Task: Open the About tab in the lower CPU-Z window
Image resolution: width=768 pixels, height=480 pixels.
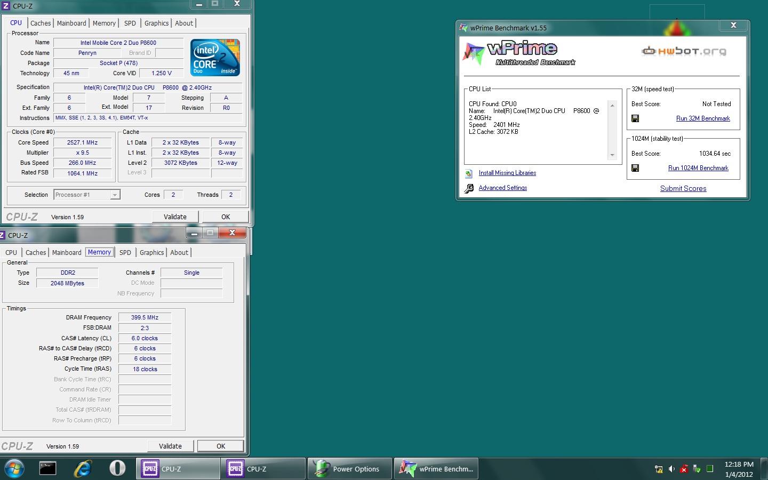Action: point(179,252)
